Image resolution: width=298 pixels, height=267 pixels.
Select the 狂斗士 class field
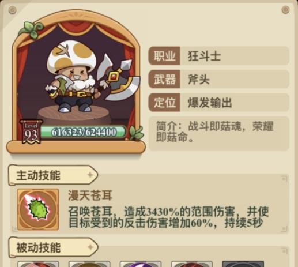(x=235, y=56)
